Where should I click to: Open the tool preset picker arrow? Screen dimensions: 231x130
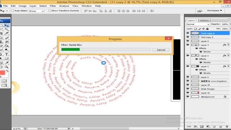pos(7,11)
